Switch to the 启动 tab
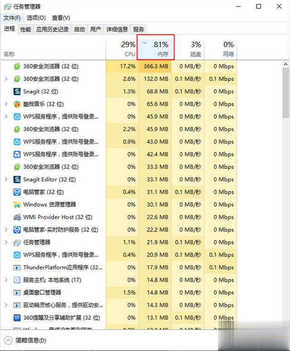The image size is (290, 351). click(x=79, y=29)
